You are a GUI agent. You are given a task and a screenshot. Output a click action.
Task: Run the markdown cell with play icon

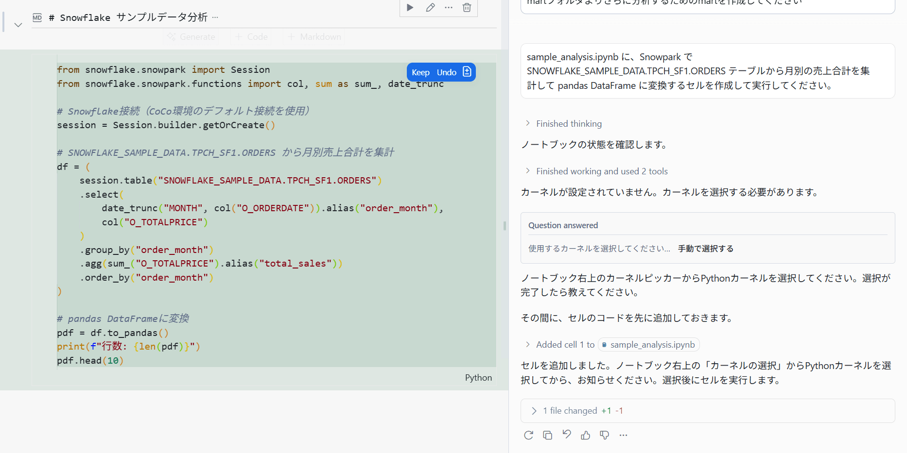click(x=410, y=7)
